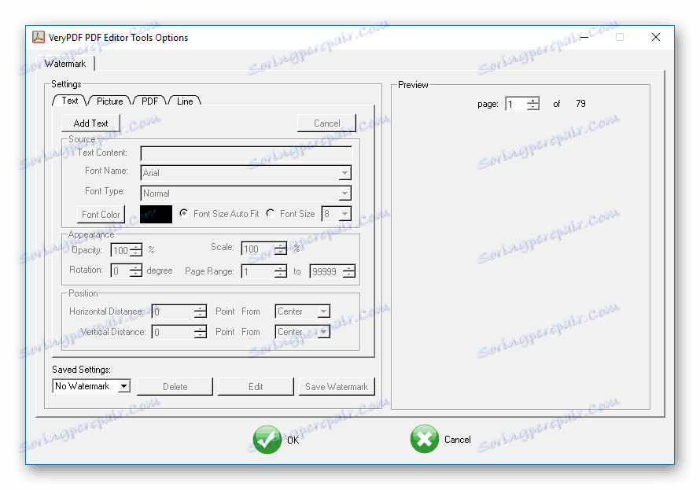Click the Cancel label at bottom
The image size is (700, 490).
[457, 440]
